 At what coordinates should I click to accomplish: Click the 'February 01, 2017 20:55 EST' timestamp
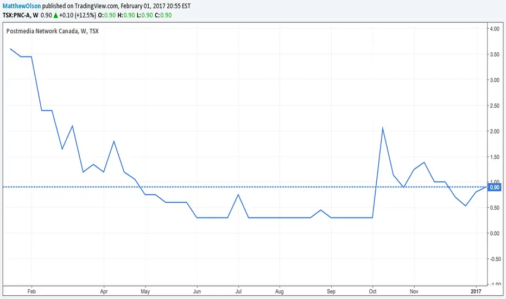[155, 6]
